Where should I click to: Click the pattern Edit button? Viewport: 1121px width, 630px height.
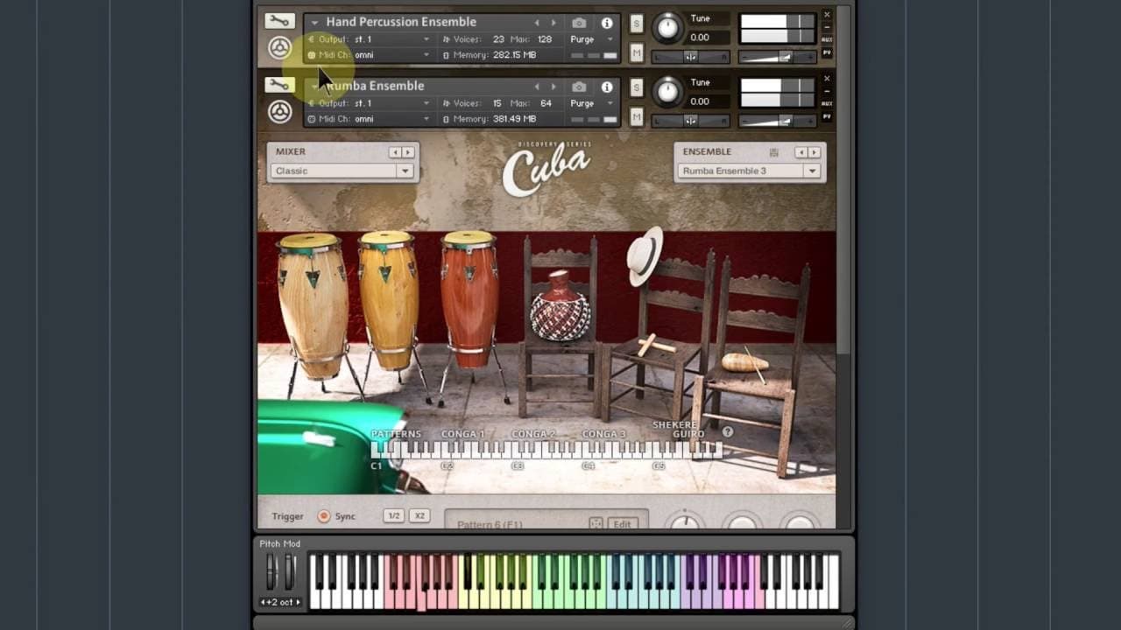622,523
